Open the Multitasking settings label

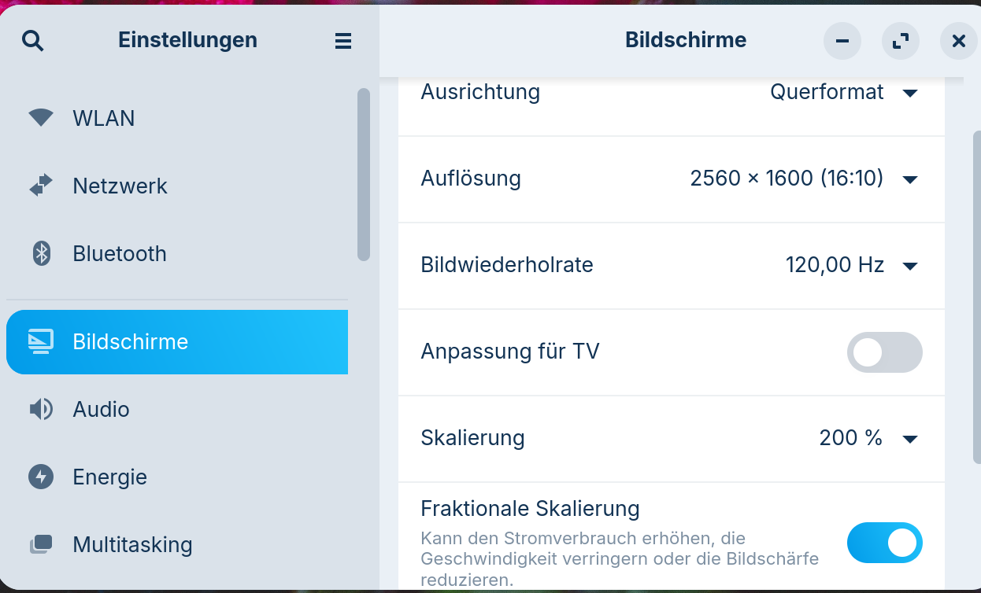tap(132, 544)
